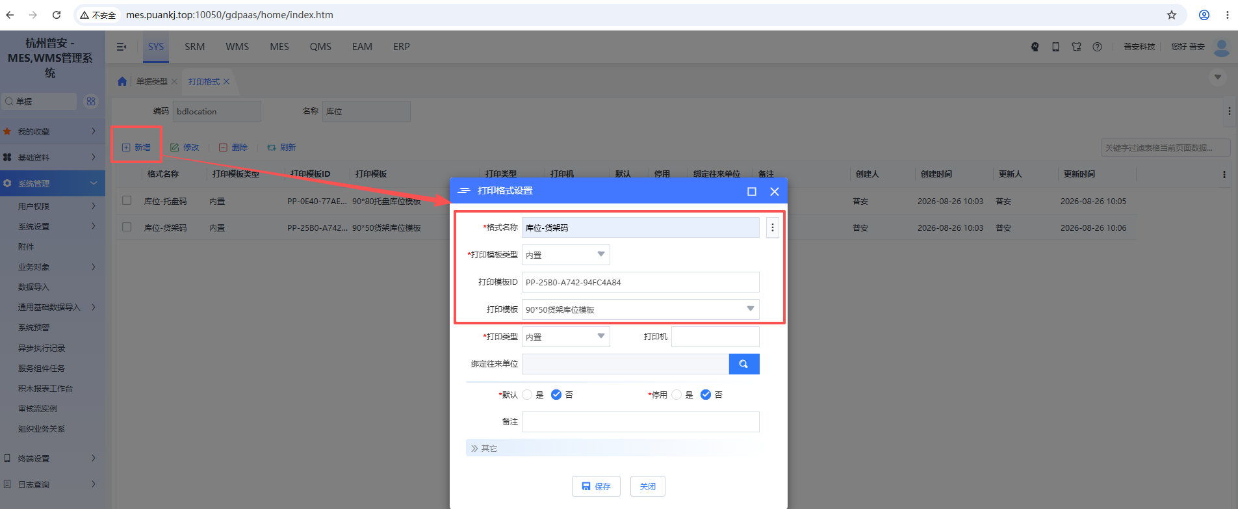1238x509 pixels.
Task: Select 是 for 停用 option
Action: point(677,395)
